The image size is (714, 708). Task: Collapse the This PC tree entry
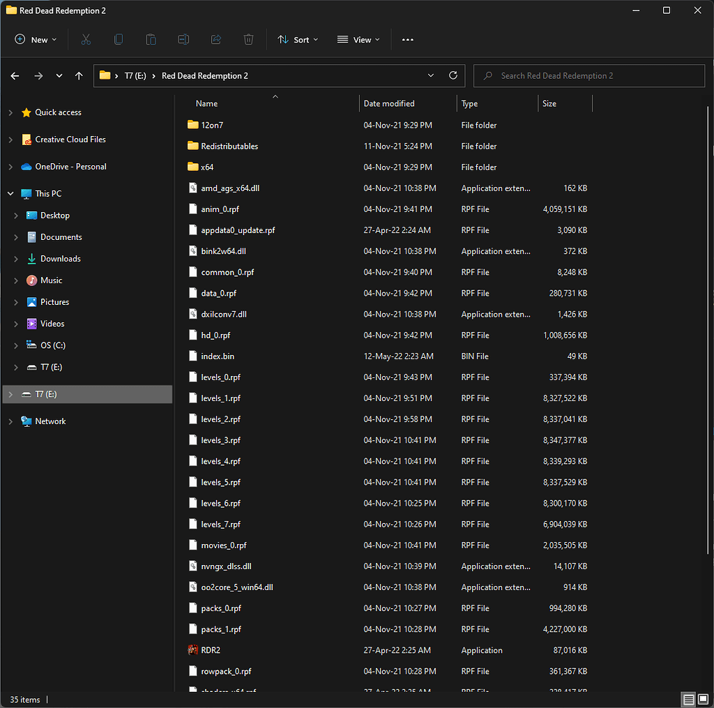(x=10, y=193)
